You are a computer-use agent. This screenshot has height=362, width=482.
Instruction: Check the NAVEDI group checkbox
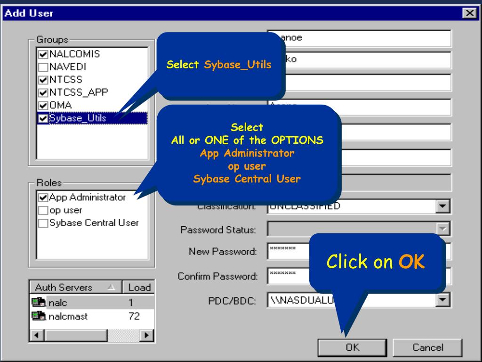[43, 67]
